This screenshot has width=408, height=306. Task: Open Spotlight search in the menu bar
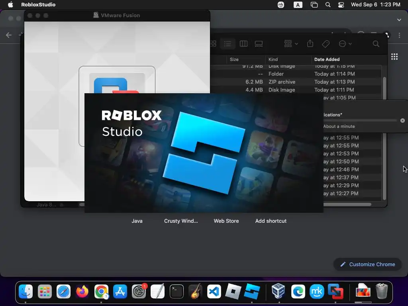click(x=328, y=5)
